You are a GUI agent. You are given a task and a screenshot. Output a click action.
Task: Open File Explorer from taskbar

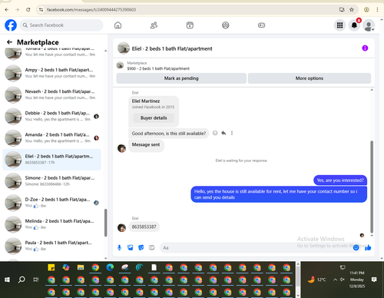tap(81, 267)
